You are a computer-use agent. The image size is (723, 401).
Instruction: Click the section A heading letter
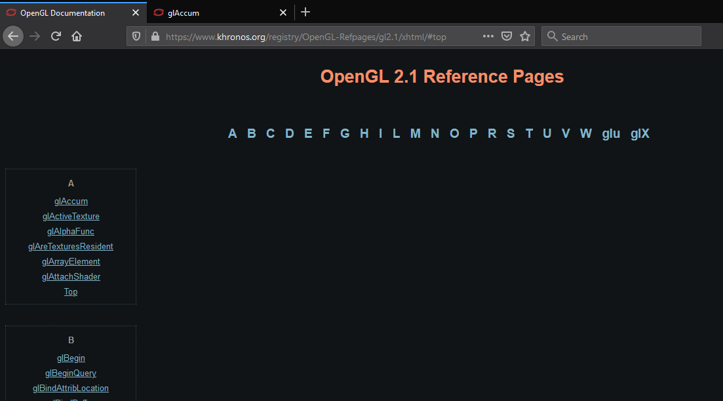(71, 184)
